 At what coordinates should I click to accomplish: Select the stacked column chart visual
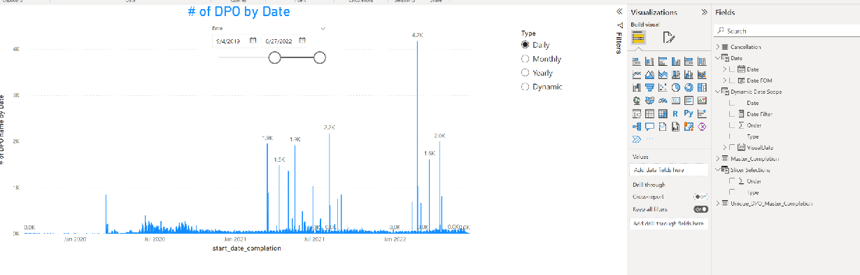coord(649,62)
